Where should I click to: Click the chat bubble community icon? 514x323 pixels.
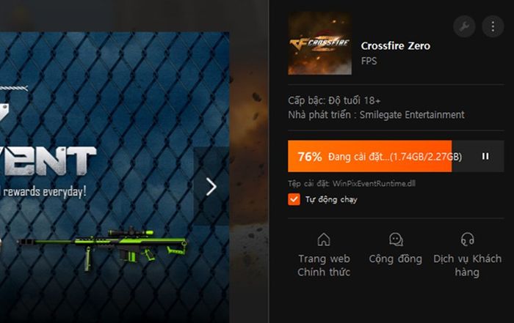tap(396, 240)
